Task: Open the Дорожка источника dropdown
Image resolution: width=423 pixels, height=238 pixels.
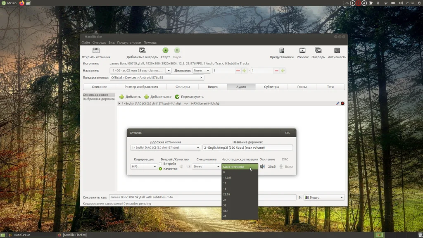Action: (x=165, y=148)
